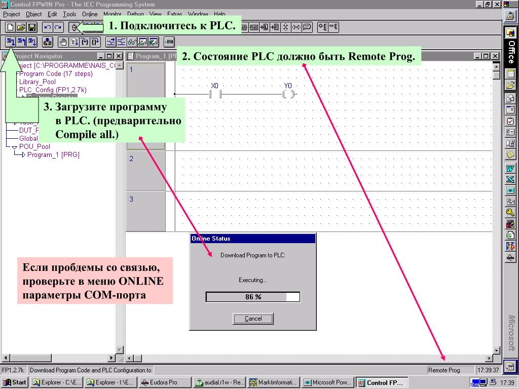Viewport: 519px width, 389px height.
Task: Click navigator horizontal scrollbar left arrow
Action: (6, 358)
